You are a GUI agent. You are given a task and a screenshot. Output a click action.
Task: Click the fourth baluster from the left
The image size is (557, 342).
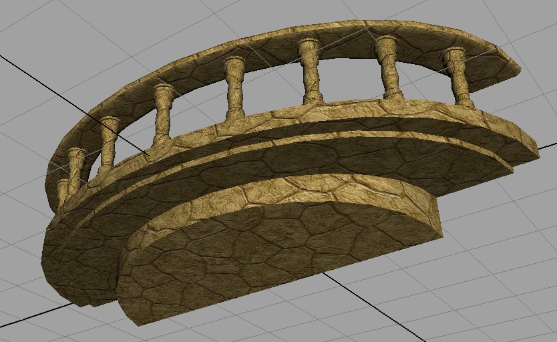162,114
